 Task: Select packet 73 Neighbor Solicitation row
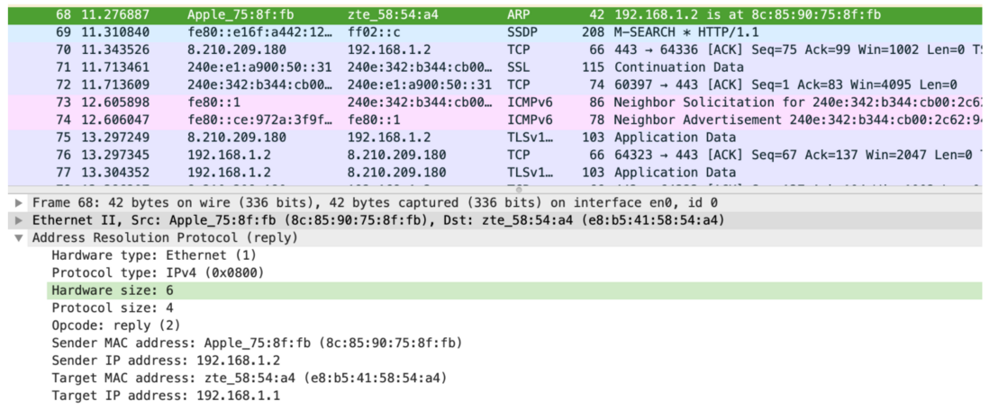494,103
